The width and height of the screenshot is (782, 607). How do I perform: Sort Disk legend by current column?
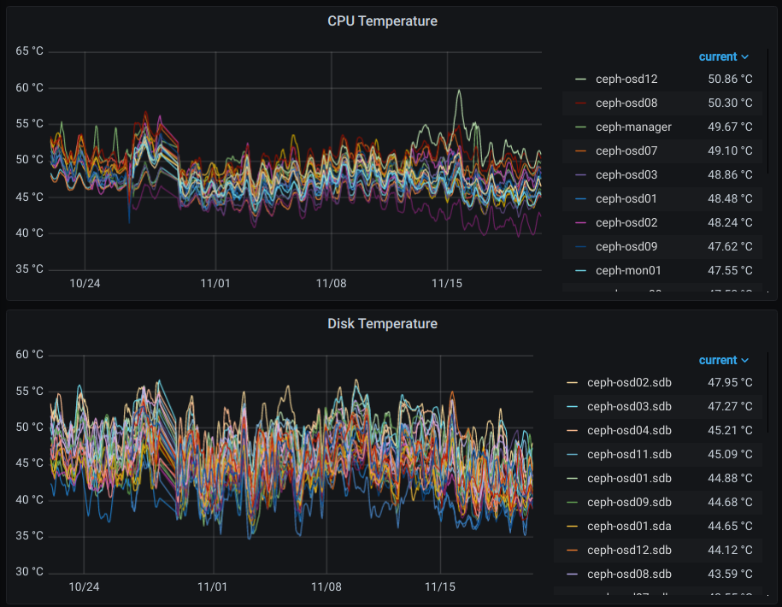pos(723,361)
